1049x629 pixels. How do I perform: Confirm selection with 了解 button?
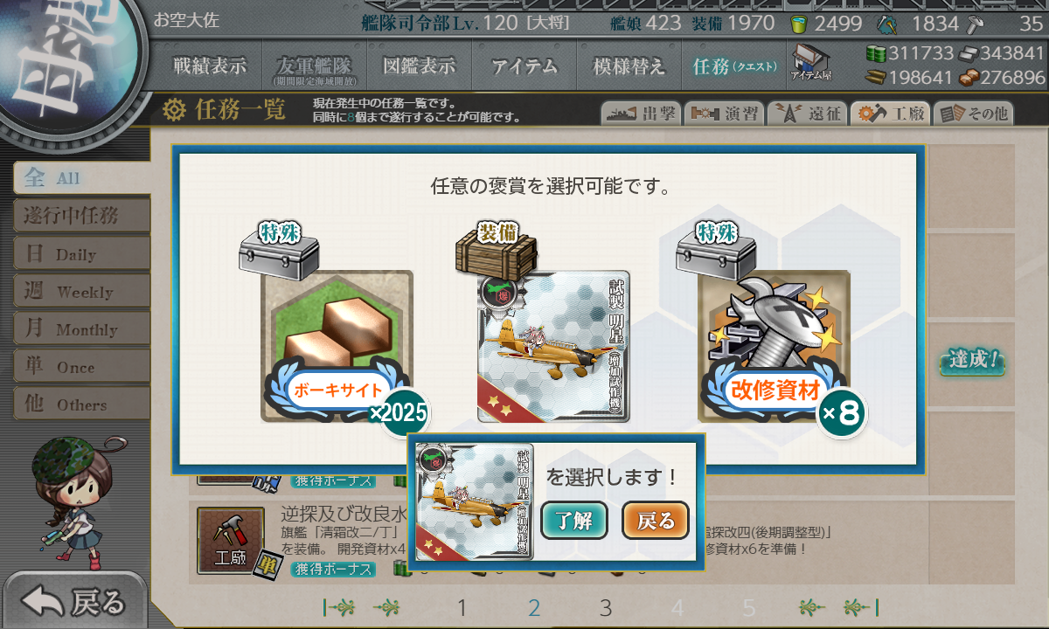pos(573,521)
